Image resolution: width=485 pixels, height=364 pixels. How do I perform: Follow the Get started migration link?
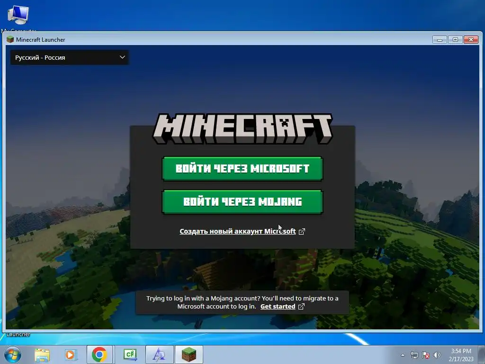tap(278, 307)
